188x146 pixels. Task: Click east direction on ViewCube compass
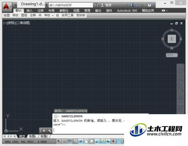click(x=181, y=39)
